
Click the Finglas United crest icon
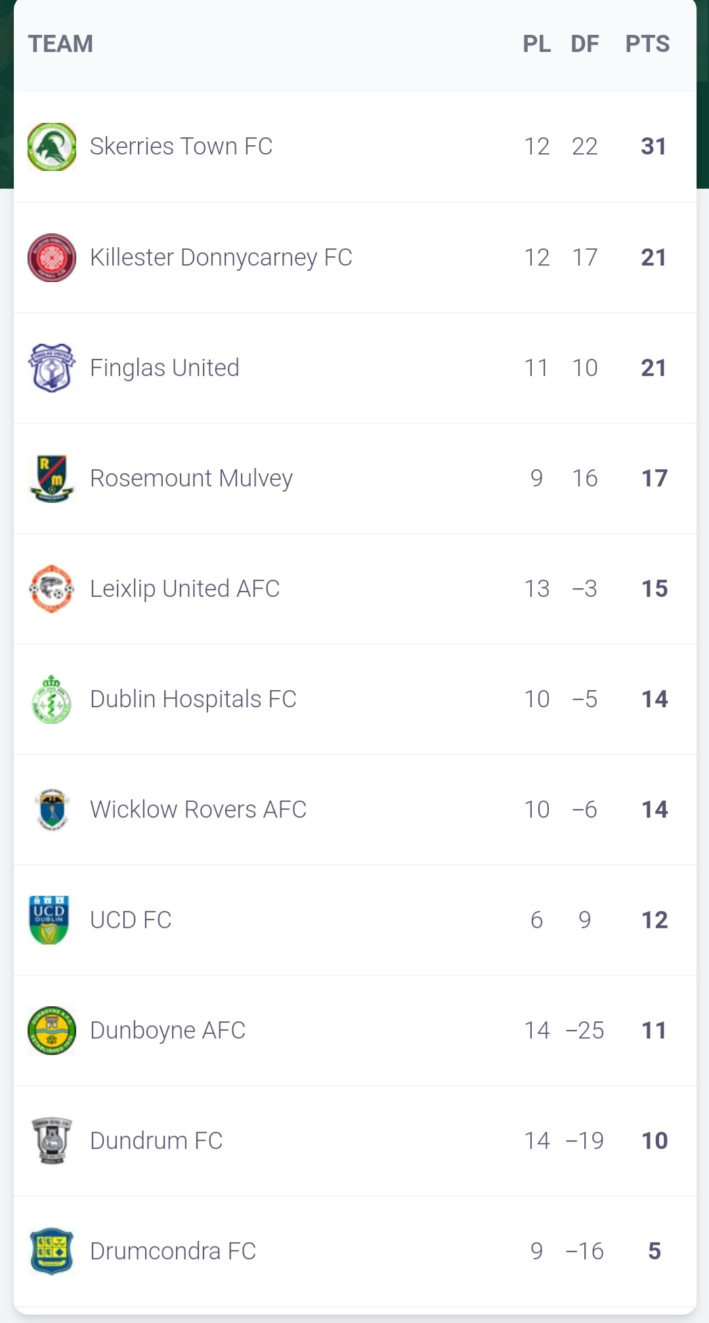(52, 367)
